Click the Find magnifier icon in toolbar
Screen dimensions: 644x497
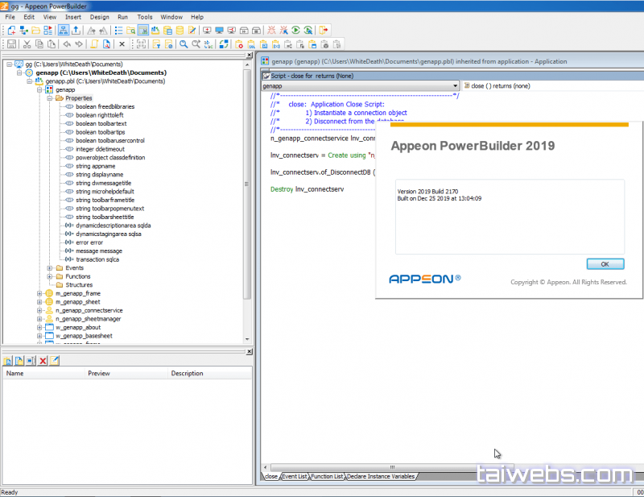click(184, 44)
